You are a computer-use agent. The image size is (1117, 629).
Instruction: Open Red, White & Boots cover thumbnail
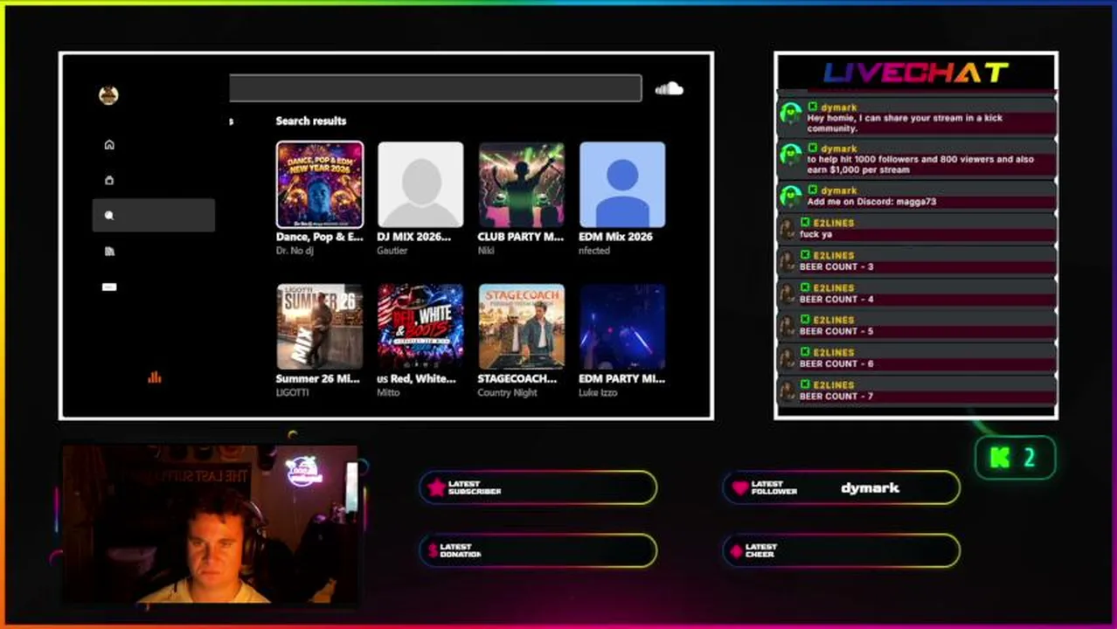click(420, 327)
